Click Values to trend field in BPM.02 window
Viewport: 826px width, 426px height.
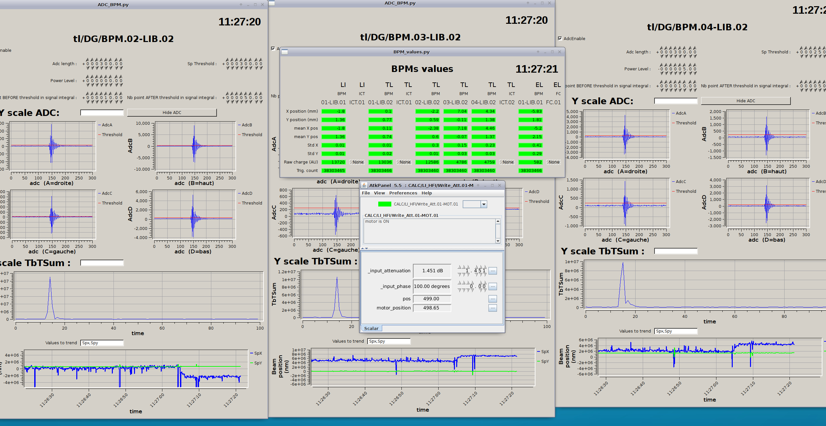pos(102,343)
